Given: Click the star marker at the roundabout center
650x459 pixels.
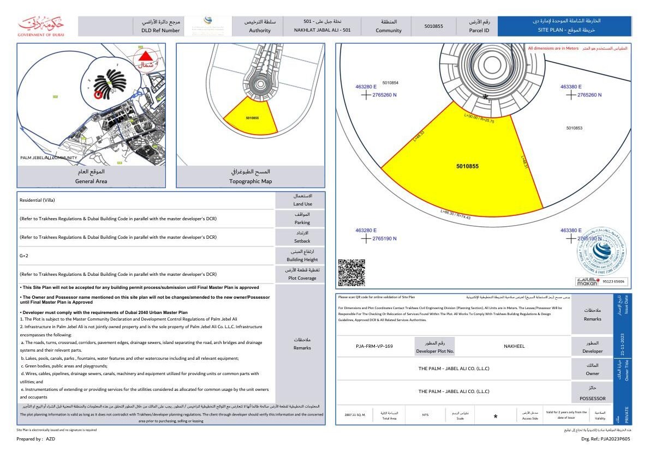Looking at the screenshot, I should pyautogui.click(x=485, y=96).
